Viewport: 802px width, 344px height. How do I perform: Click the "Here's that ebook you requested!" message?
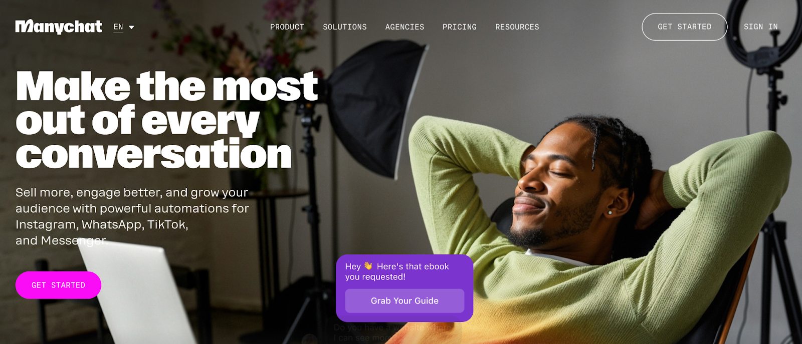[x=397, y=271]
